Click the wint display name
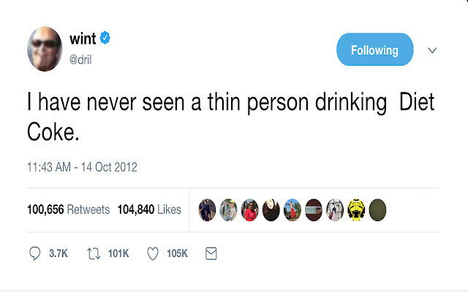468x292 pixels. 83,39
